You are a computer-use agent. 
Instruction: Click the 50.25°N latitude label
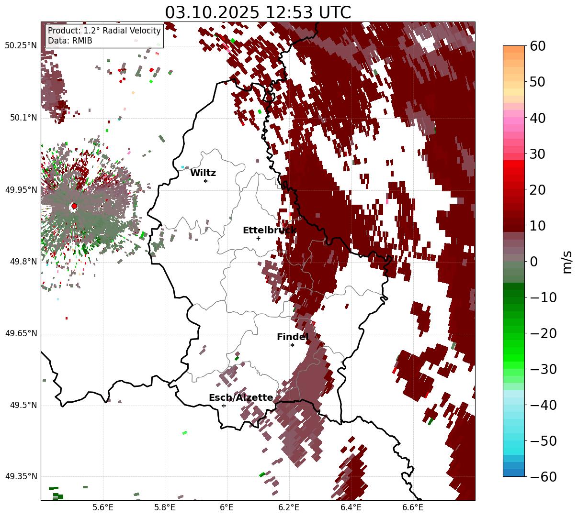[21, 45]
